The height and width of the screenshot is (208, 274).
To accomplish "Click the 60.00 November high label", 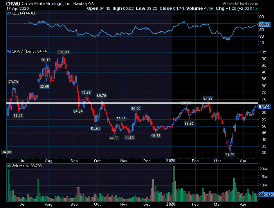I will (x=136, y=109).
